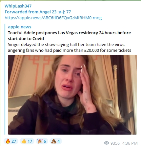Open the https://apple.news article URL
The height and width of the screenshot is (146, 141).
53,18
